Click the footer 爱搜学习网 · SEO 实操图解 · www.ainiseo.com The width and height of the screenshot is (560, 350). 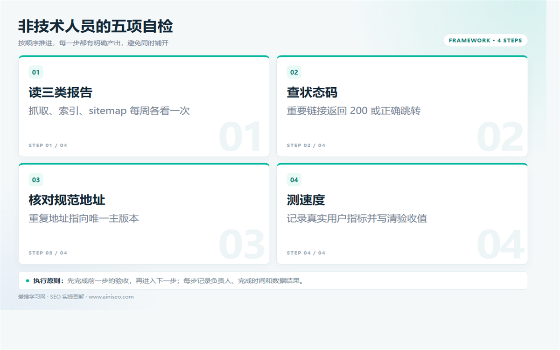pos(76,297)
